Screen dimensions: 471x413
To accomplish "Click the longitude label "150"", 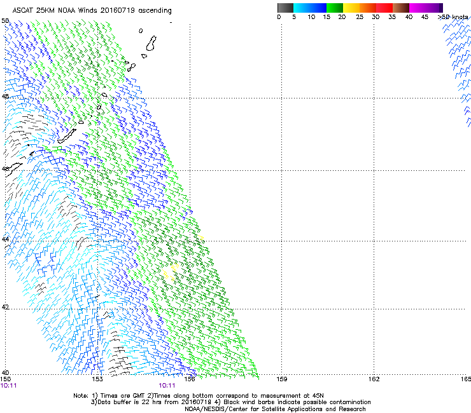I will (x=5, y=379).
